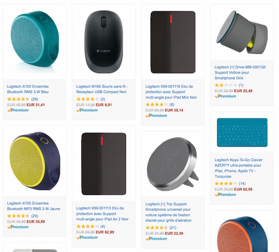
Task: Open the gray Drive car mount image
Action: (x=242, y=32)
